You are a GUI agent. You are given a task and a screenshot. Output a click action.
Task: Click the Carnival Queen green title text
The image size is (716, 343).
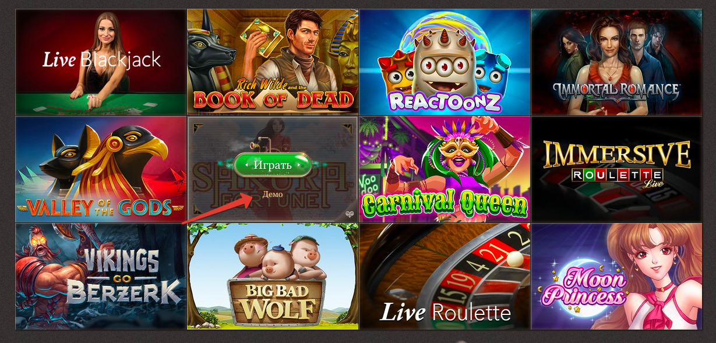click(444, 204)
